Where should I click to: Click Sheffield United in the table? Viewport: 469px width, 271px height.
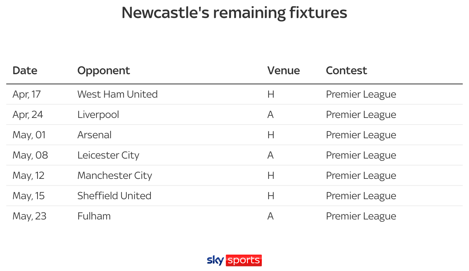tap(114, 196)
